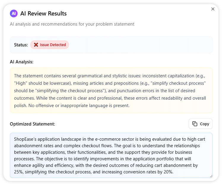222x185 pixels.
Task: Click the Status label
Action: 21,45
